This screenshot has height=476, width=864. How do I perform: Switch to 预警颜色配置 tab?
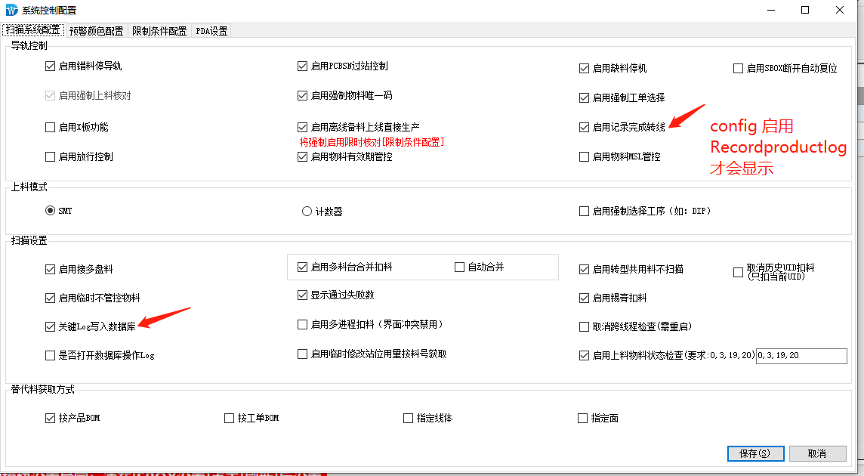(x=96, y=31)
